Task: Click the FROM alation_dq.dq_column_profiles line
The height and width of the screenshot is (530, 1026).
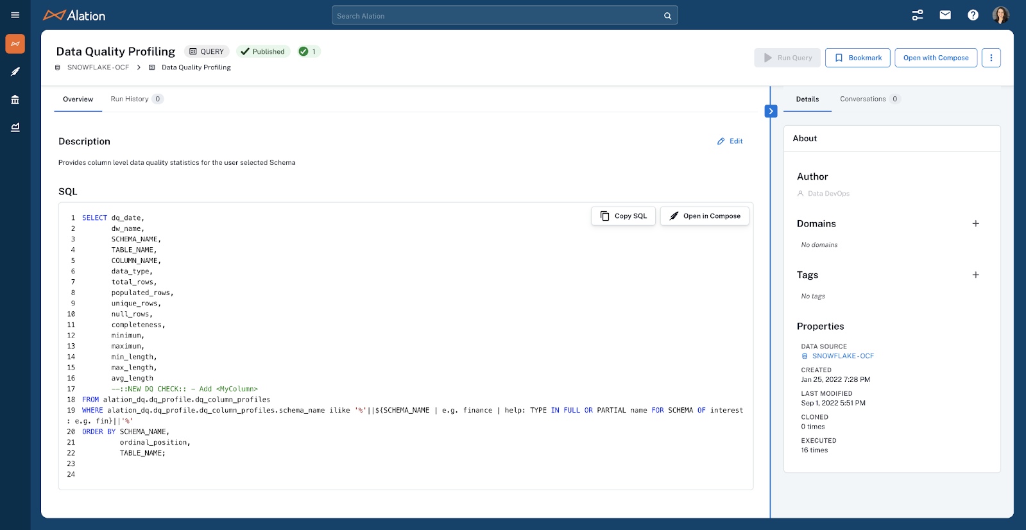Action: tap(176, 400)
